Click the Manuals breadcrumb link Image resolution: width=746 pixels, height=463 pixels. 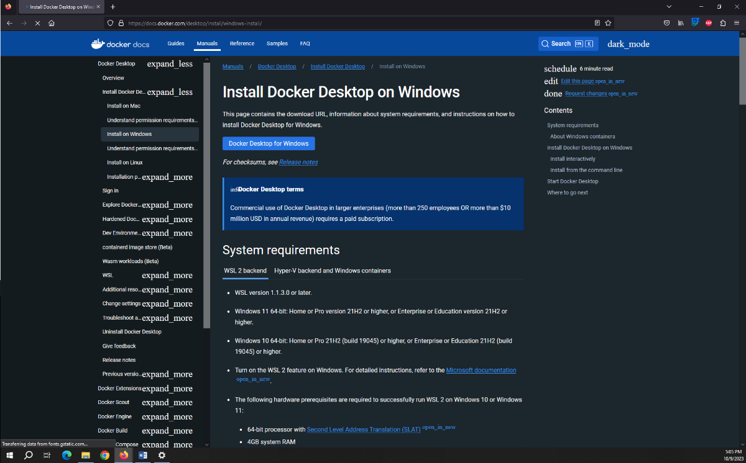[x=233, y=66]
